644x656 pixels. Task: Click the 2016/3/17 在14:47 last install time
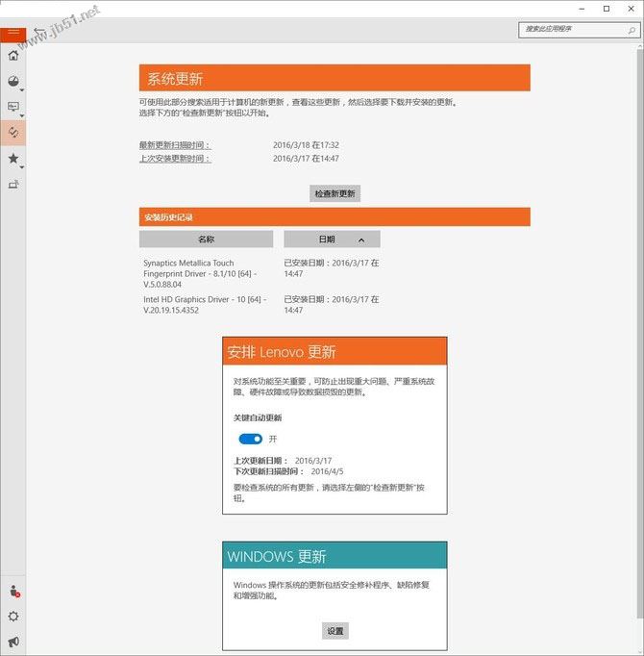306,159
